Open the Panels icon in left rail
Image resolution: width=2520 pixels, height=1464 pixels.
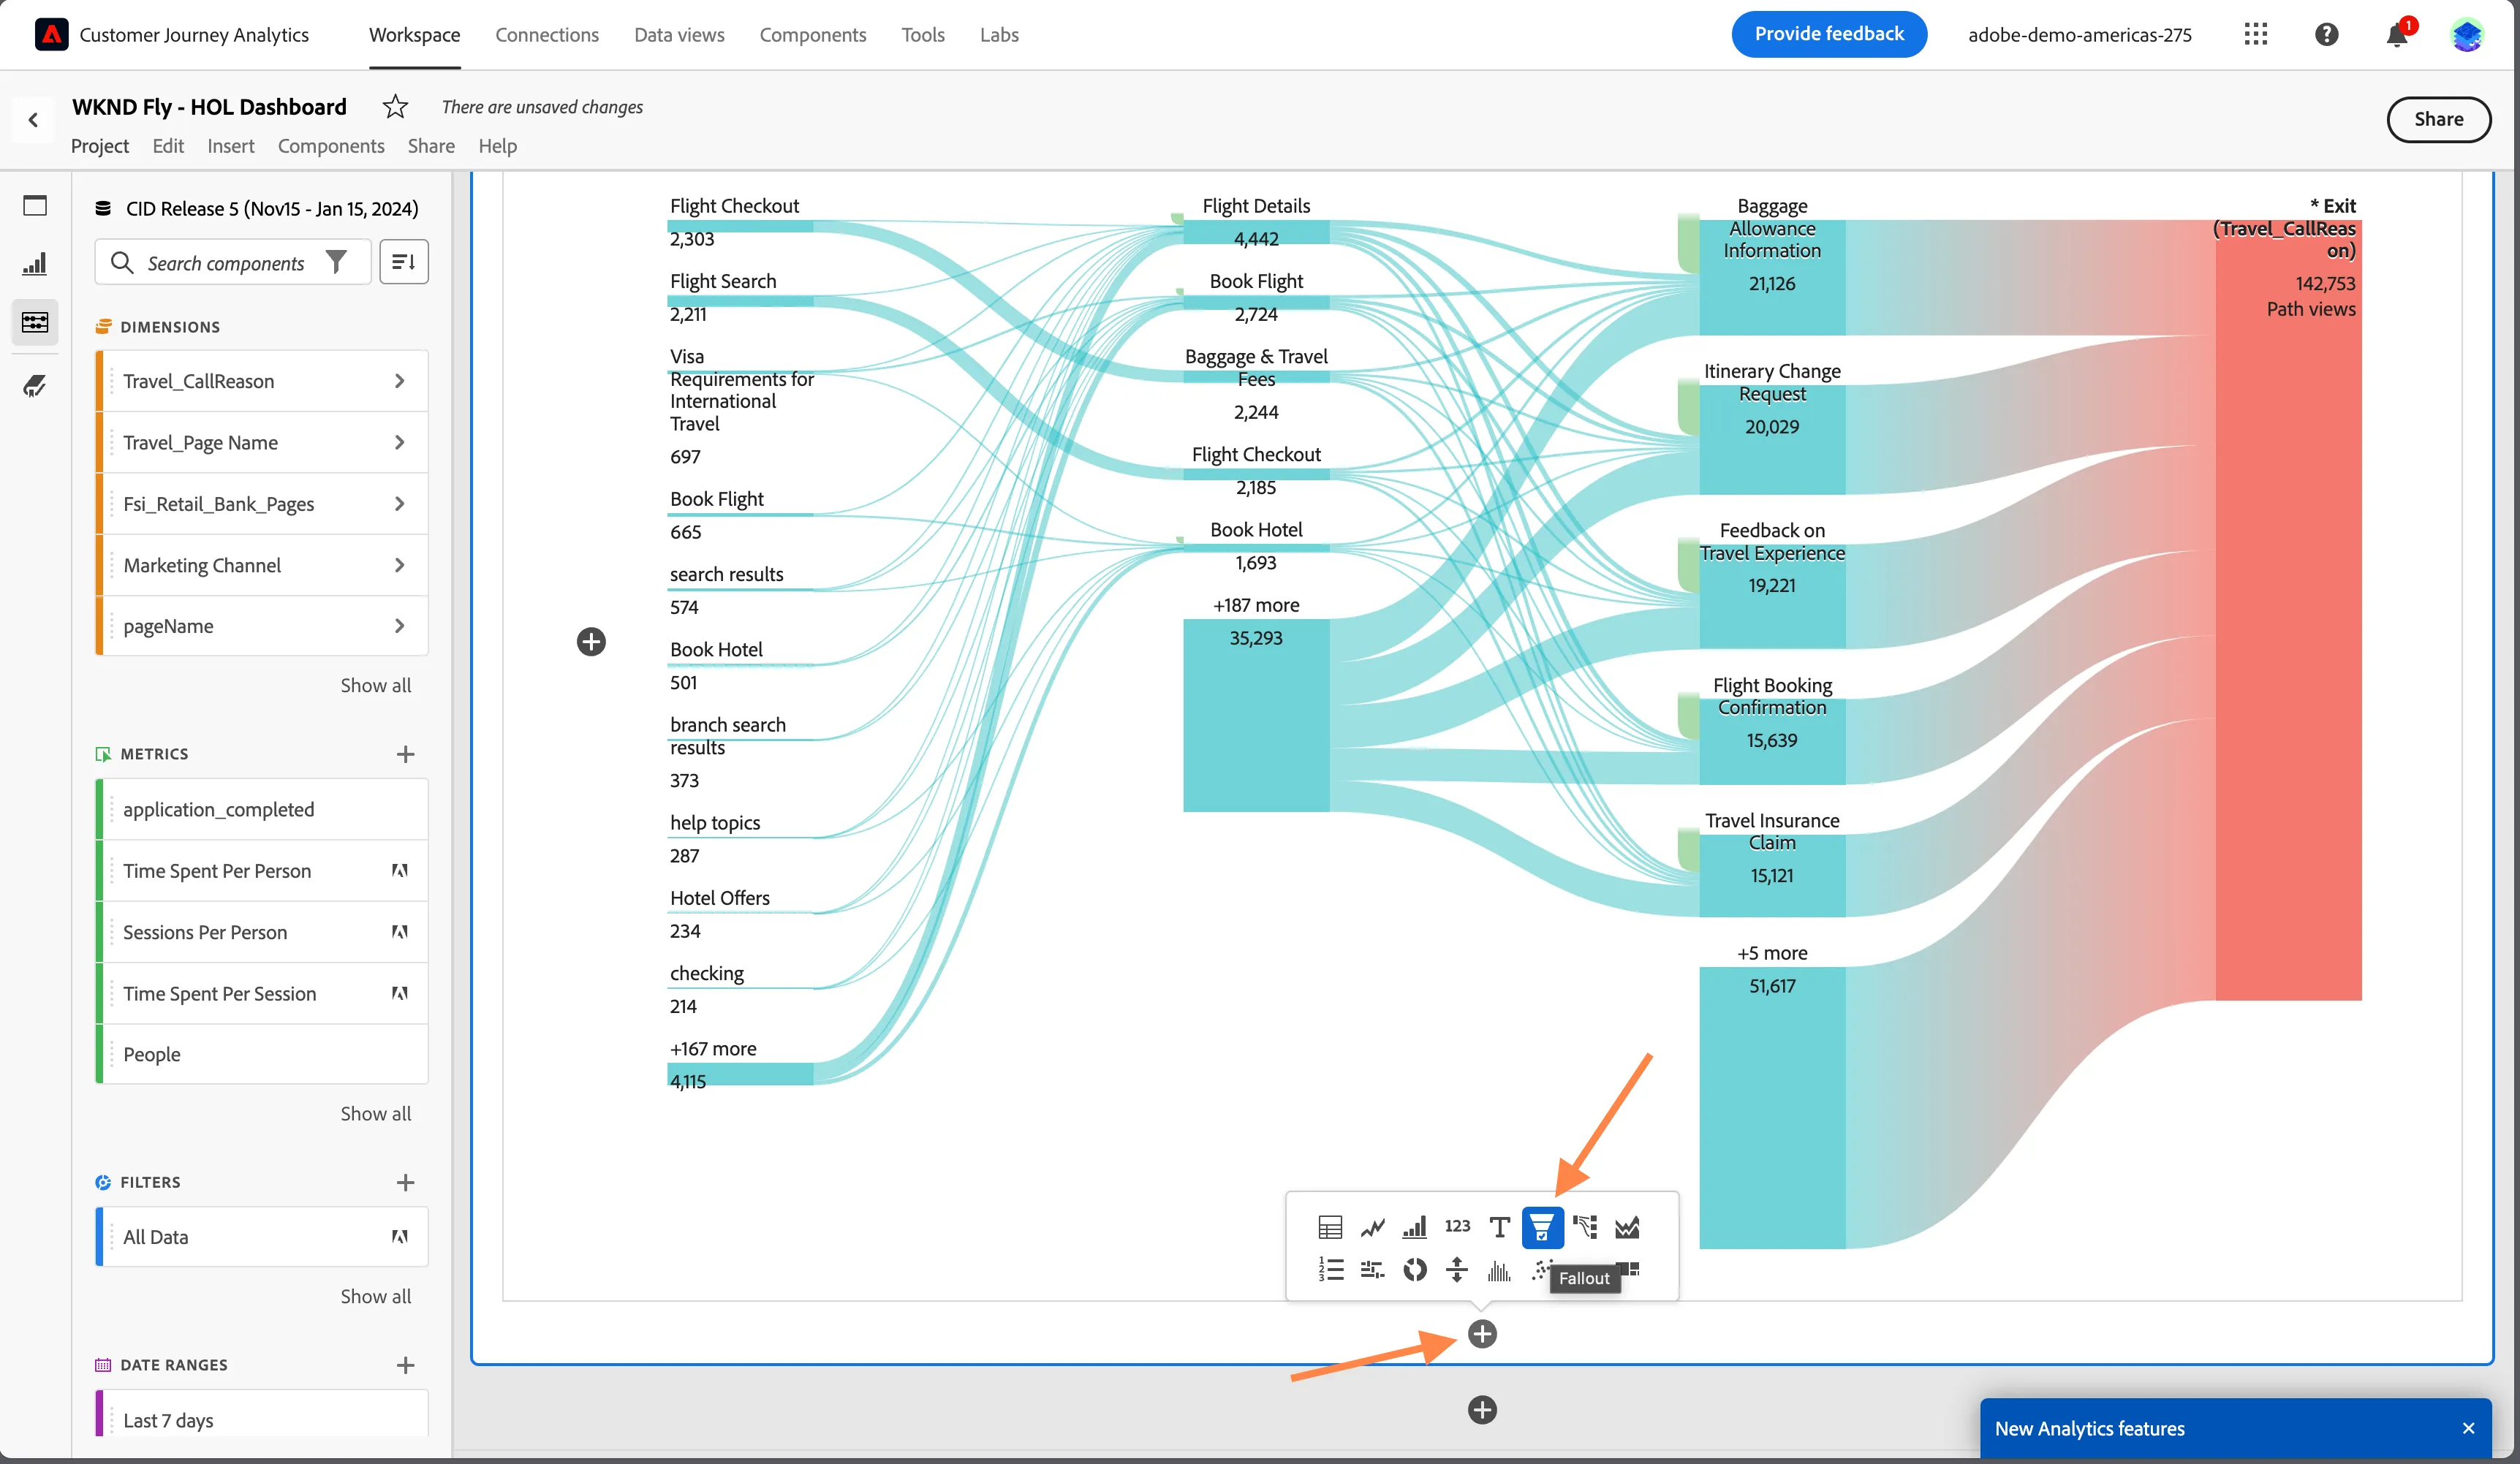point(35,205)
